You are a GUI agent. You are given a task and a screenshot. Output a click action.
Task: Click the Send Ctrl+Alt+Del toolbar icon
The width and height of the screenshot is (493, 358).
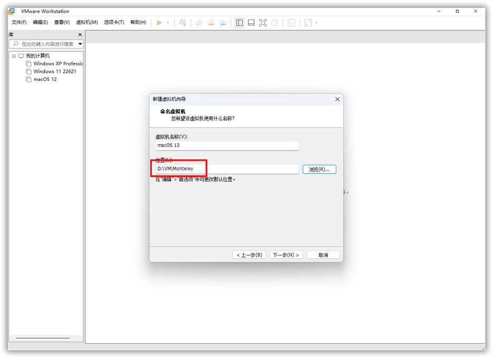pos(182,23)
